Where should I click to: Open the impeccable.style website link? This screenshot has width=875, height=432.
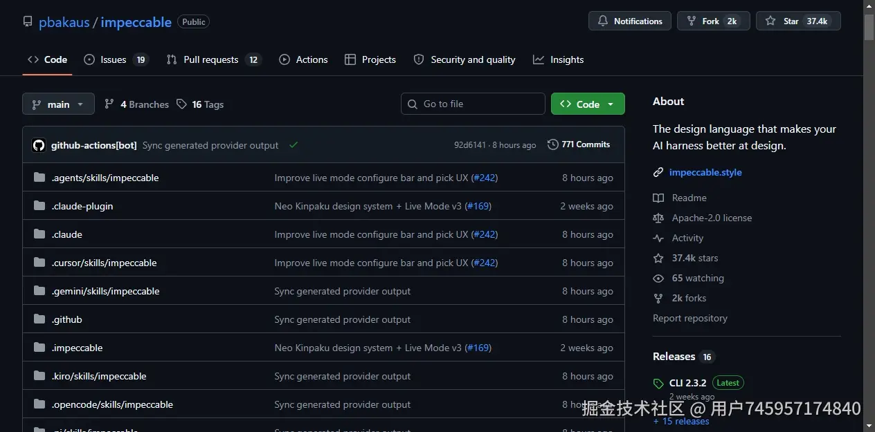pos(705,172)
